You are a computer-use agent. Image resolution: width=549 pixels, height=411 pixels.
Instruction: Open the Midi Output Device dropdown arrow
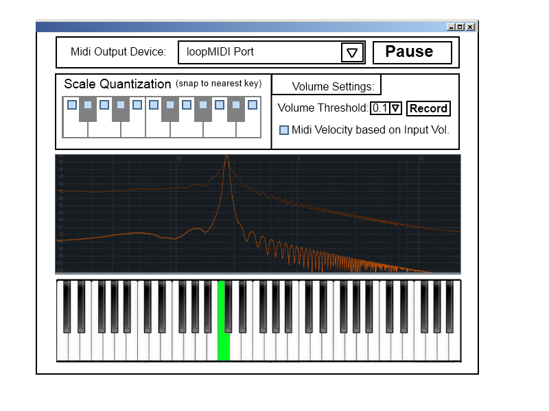click(352, 53)
